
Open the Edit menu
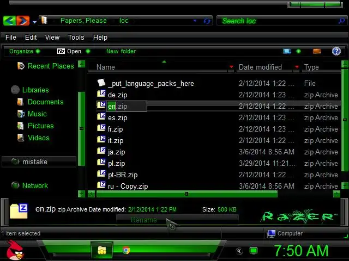coord(31,38)
